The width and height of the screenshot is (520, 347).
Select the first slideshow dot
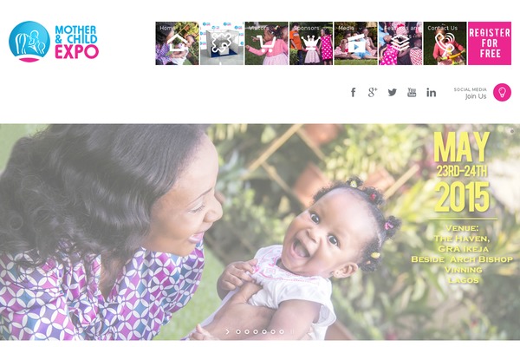(238, 331)
